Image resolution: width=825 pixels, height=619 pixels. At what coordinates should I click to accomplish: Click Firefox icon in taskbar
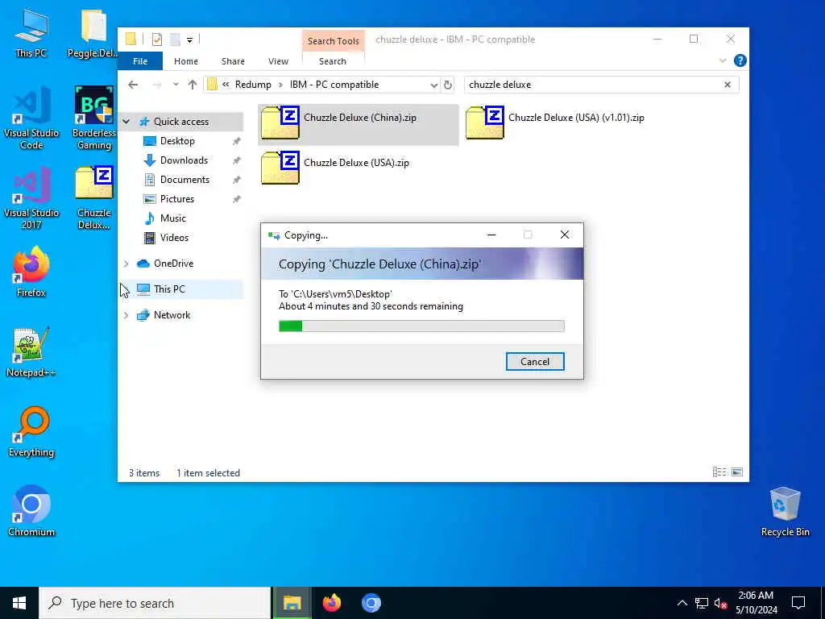331,603
